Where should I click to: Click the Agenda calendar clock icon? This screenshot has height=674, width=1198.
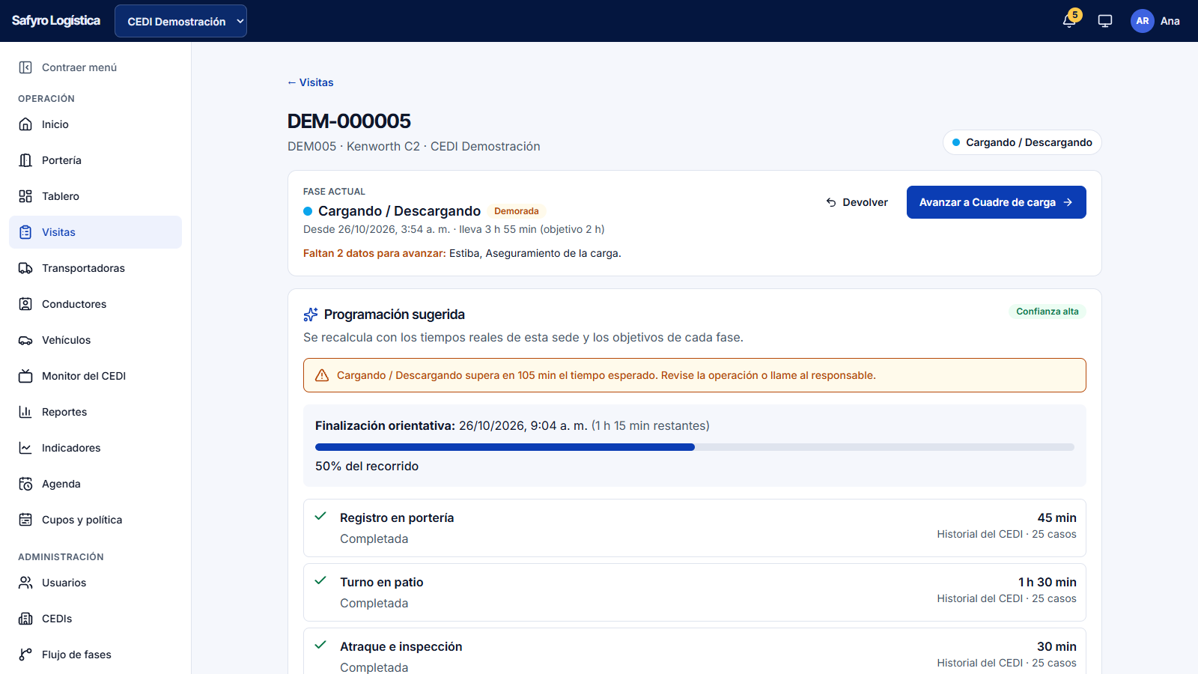coord(25,484)
